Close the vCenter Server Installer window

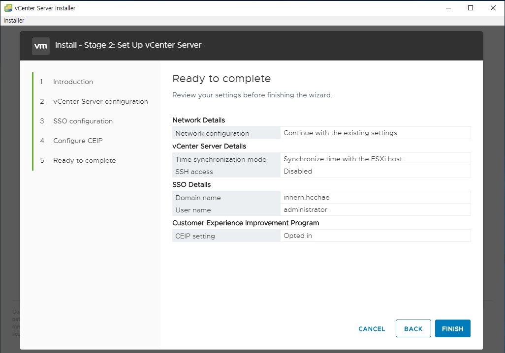click(493, 8)
